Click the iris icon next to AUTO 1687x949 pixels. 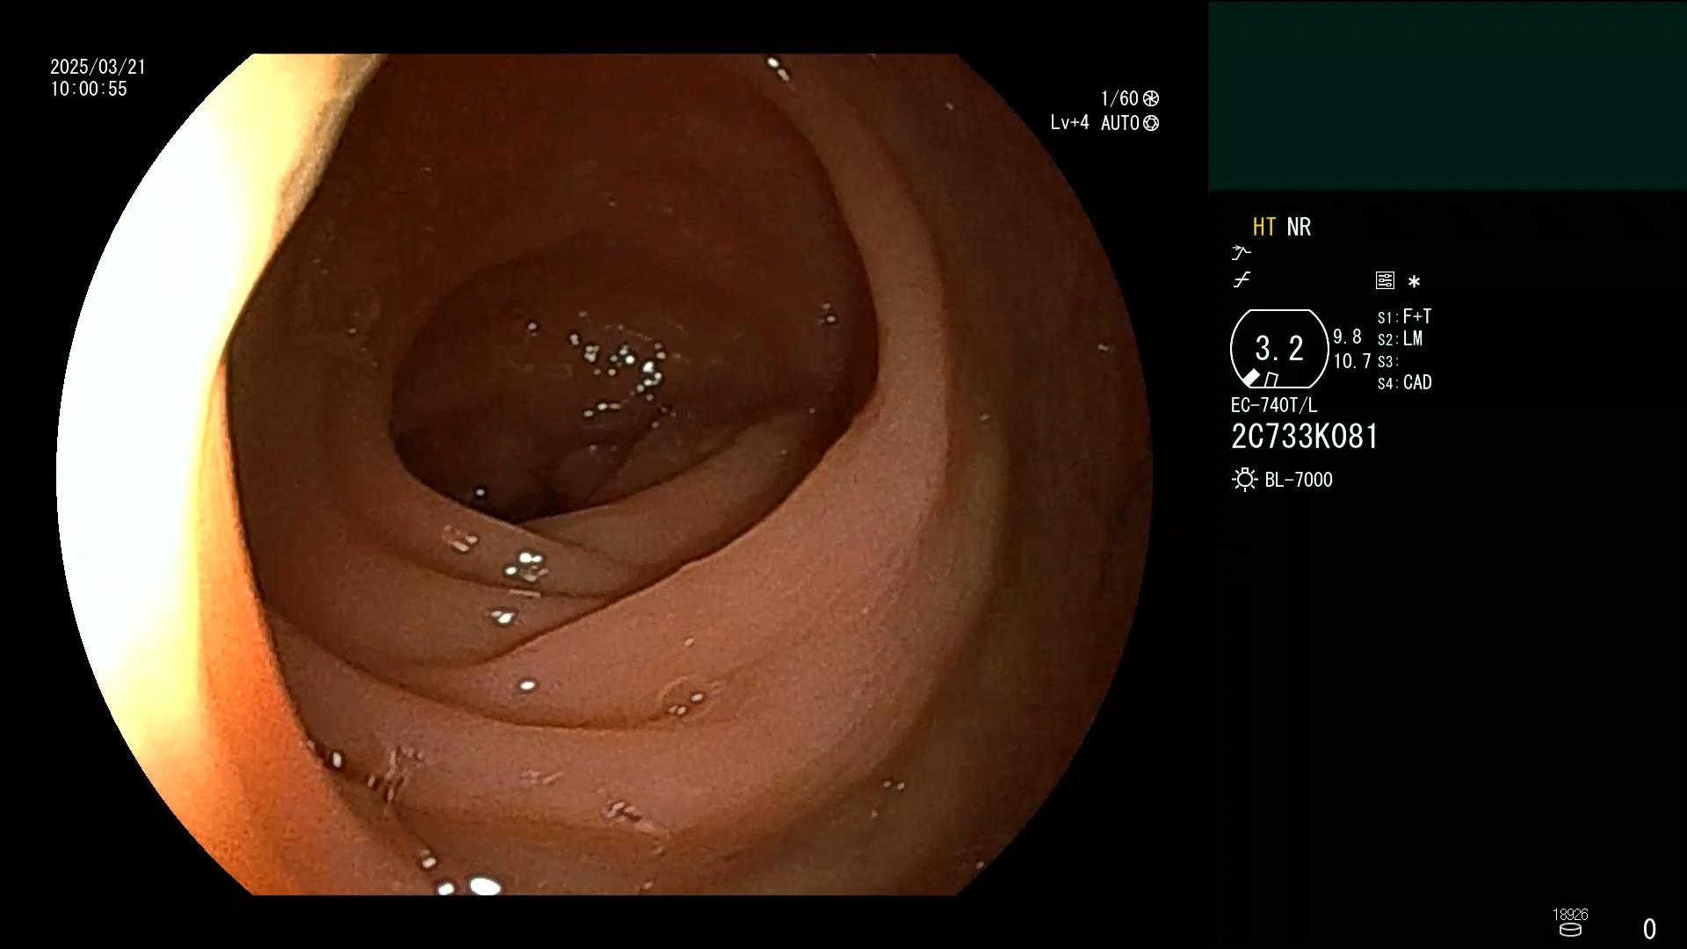click(x=1151, y=123)
